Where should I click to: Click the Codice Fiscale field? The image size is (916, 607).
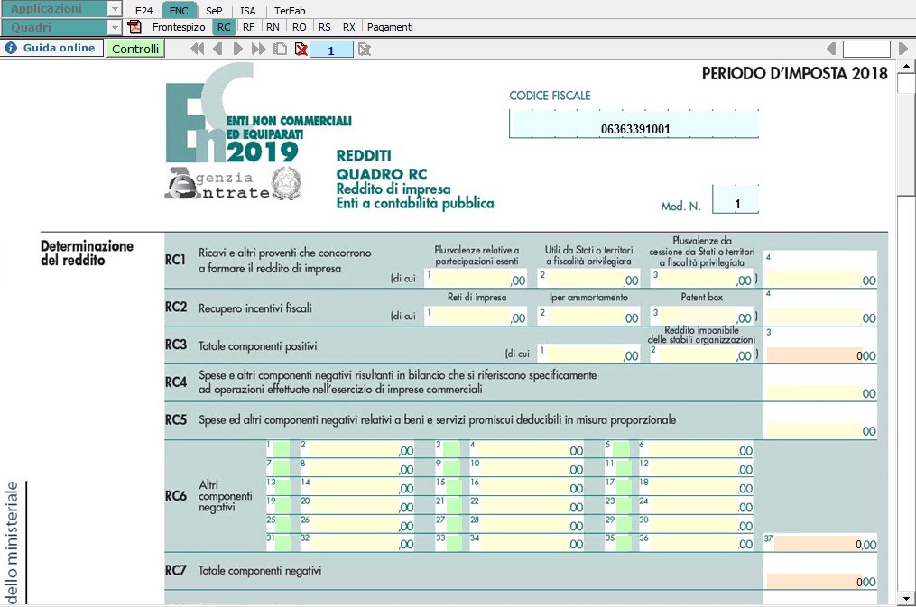point(634,124)
